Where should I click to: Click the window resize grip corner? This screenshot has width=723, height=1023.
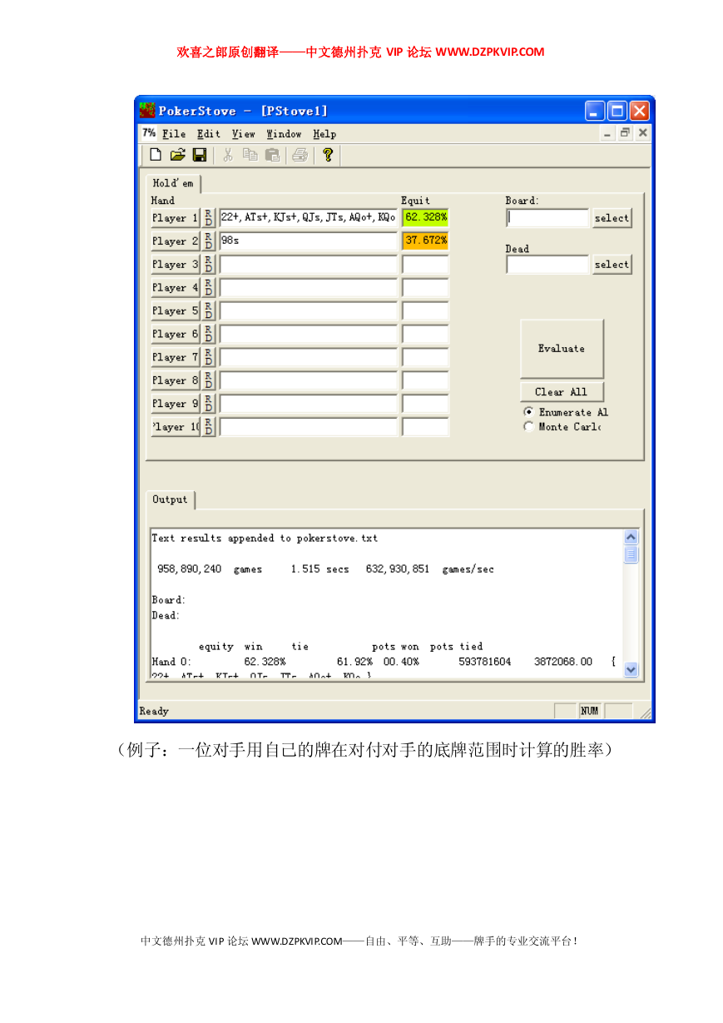click(644, 713)
